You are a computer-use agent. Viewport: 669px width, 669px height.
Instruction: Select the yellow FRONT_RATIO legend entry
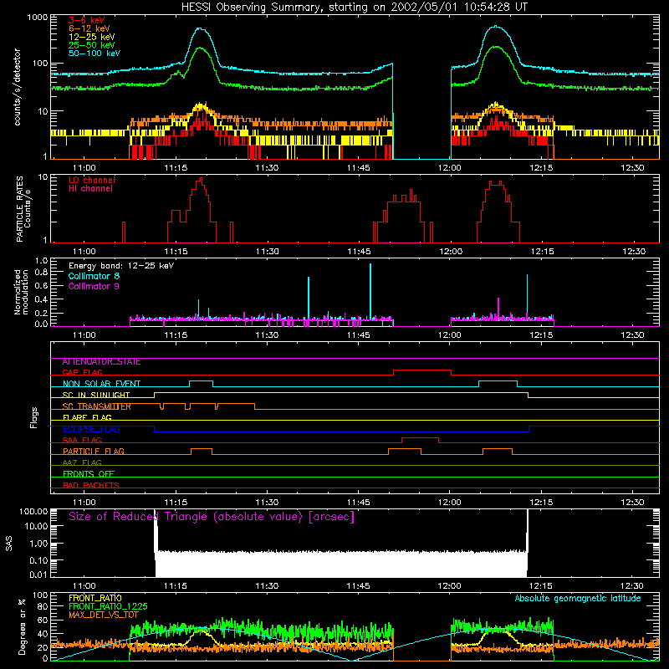[95, 598]
